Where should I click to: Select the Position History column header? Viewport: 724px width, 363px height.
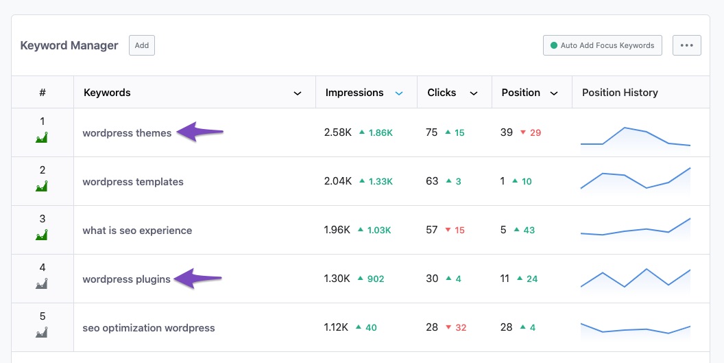(x=620, y=93)
